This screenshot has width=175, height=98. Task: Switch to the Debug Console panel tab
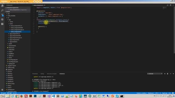coord(52,74)
